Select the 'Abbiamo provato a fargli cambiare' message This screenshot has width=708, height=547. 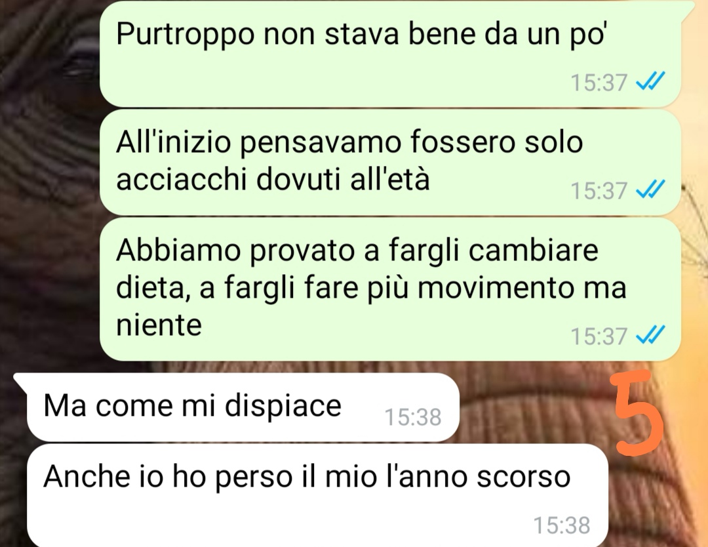(390, 289)
